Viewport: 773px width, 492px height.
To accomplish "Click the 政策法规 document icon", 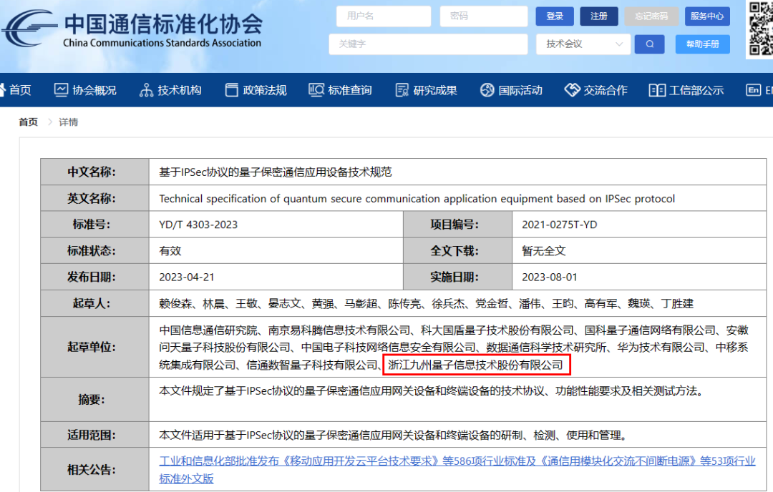I will (x=231, y=90).
